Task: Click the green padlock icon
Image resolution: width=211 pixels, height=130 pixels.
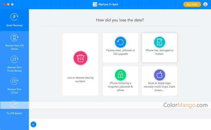Action: 120,75
